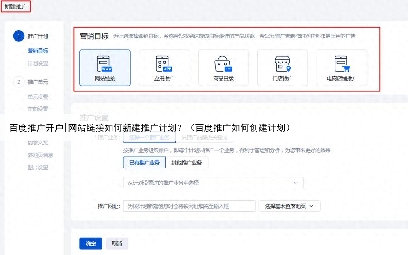Open 定向设置 in the sidebar
The width and height of the screenshot is (408, 255).
point(38,109)
